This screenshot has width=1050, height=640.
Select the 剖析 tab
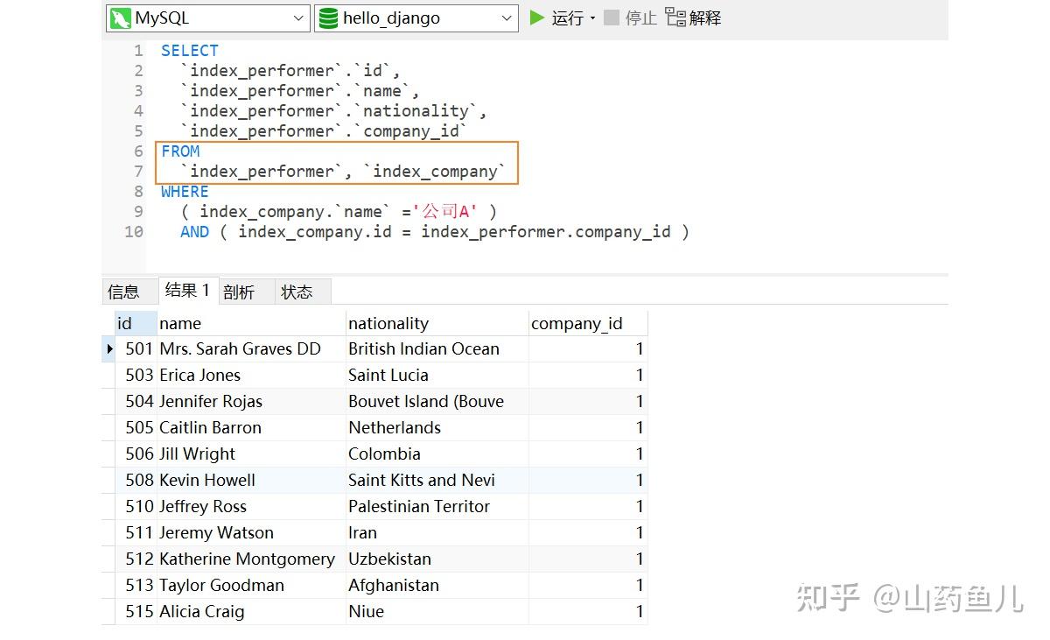coord(241,291)
